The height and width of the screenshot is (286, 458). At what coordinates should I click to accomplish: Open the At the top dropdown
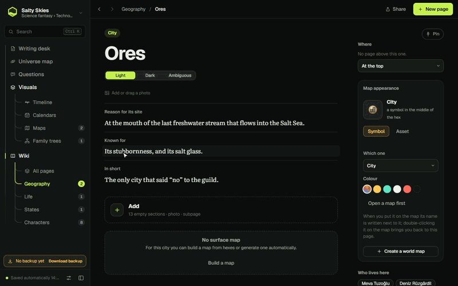(x=400, y=66)
